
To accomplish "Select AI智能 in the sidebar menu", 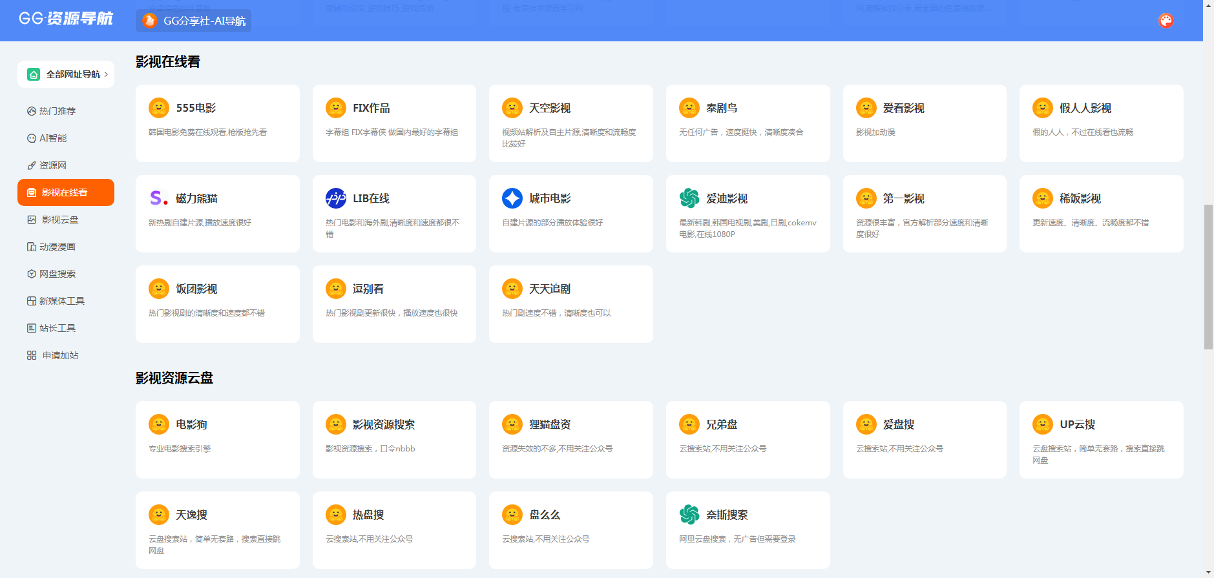I will pos(66,138).
